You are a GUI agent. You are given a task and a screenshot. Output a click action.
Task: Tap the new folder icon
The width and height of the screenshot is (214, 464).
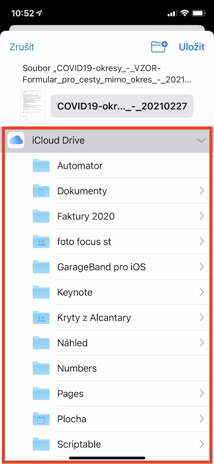click(x=159, y=46)
